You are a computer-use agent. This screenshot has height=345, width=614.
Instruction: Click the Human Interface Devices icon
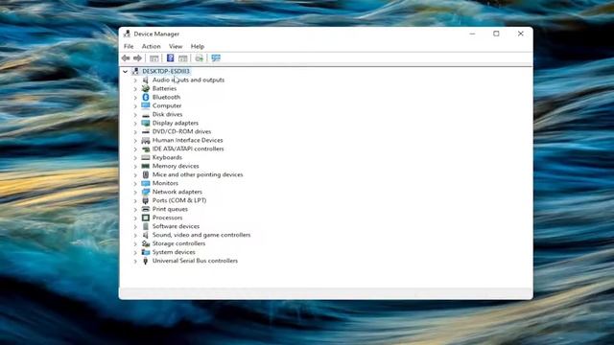coord(145,140)
